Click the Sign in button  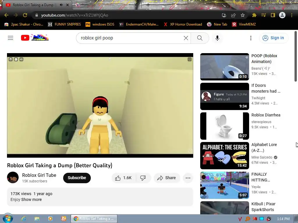click(274, 38)
